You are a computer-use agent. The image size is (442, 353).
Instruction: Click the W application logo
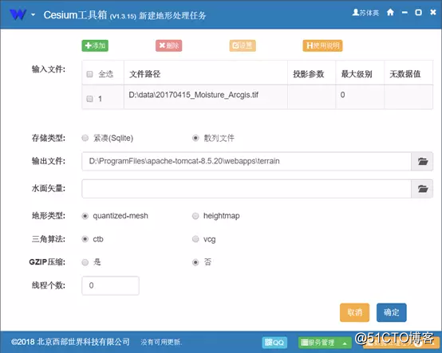[18, 14]
